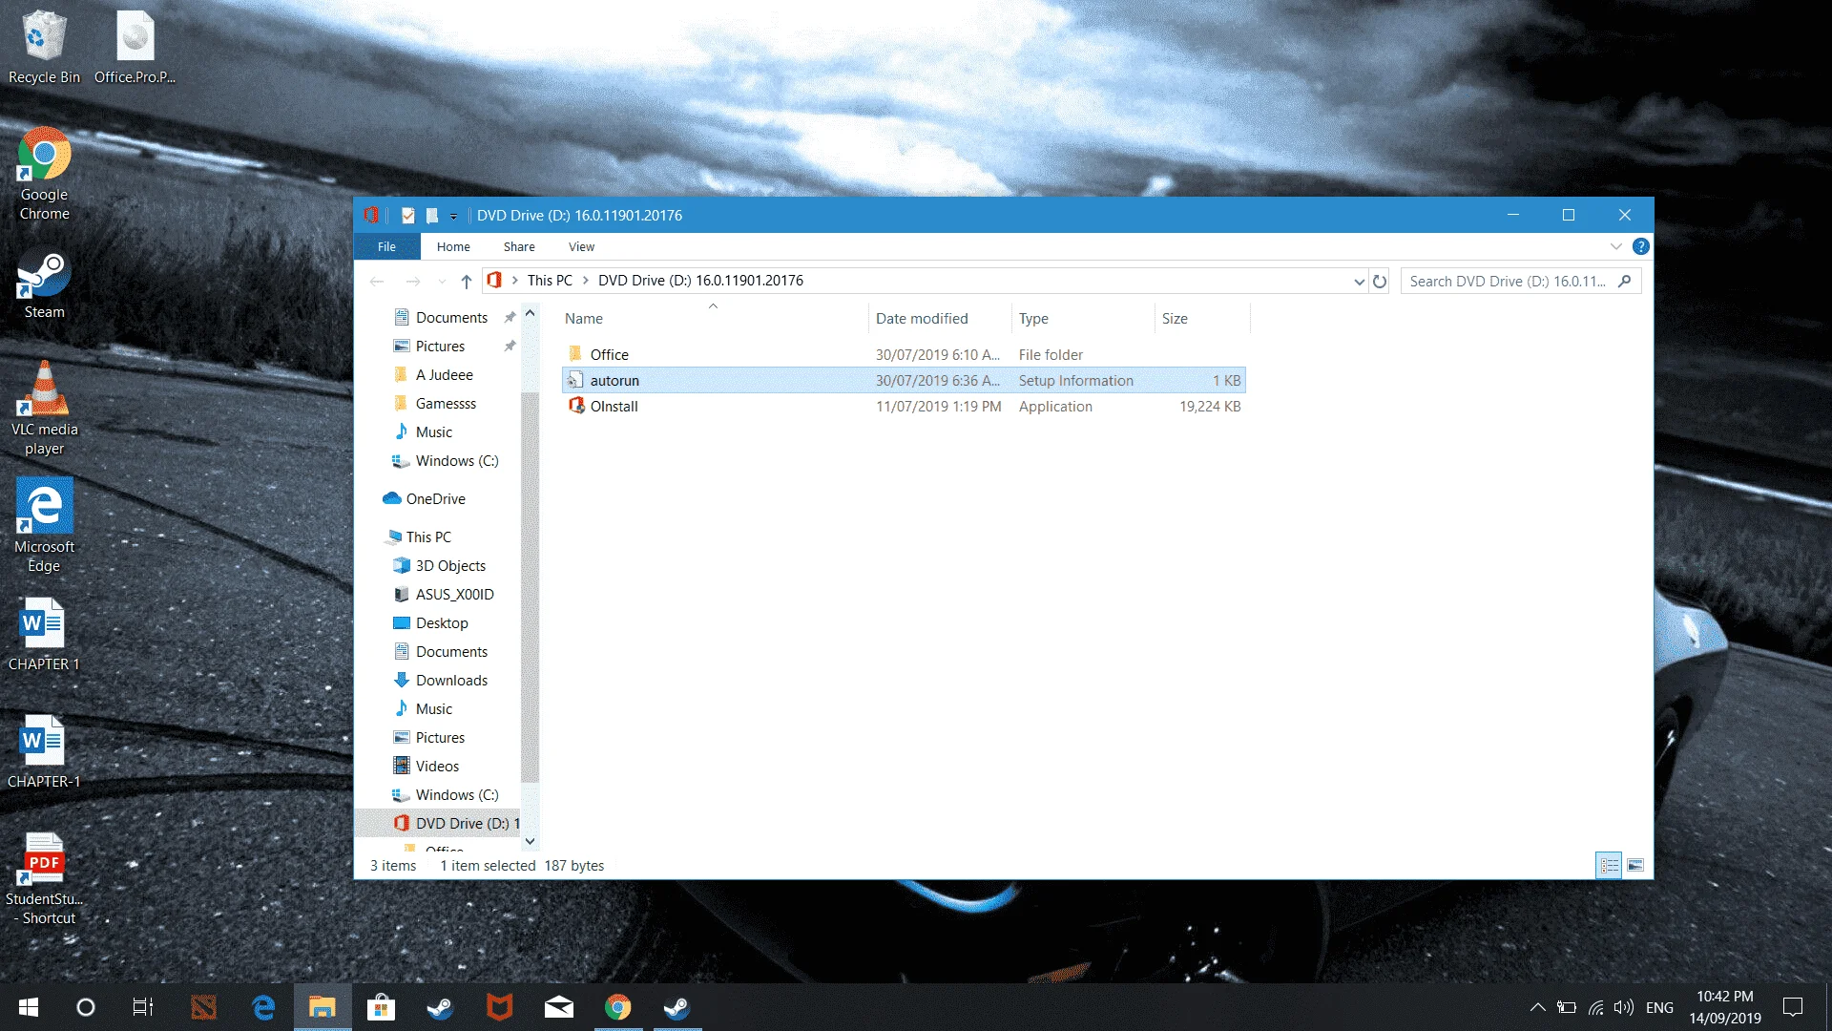Open Downloads in navigation pane
Viewport: 1832px width, 1031px height.
point(451,681)
